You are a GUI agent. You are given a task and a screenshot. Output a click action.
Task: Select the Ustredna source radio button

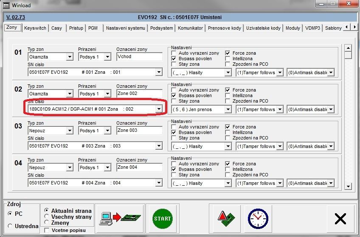tap(10, 226)
